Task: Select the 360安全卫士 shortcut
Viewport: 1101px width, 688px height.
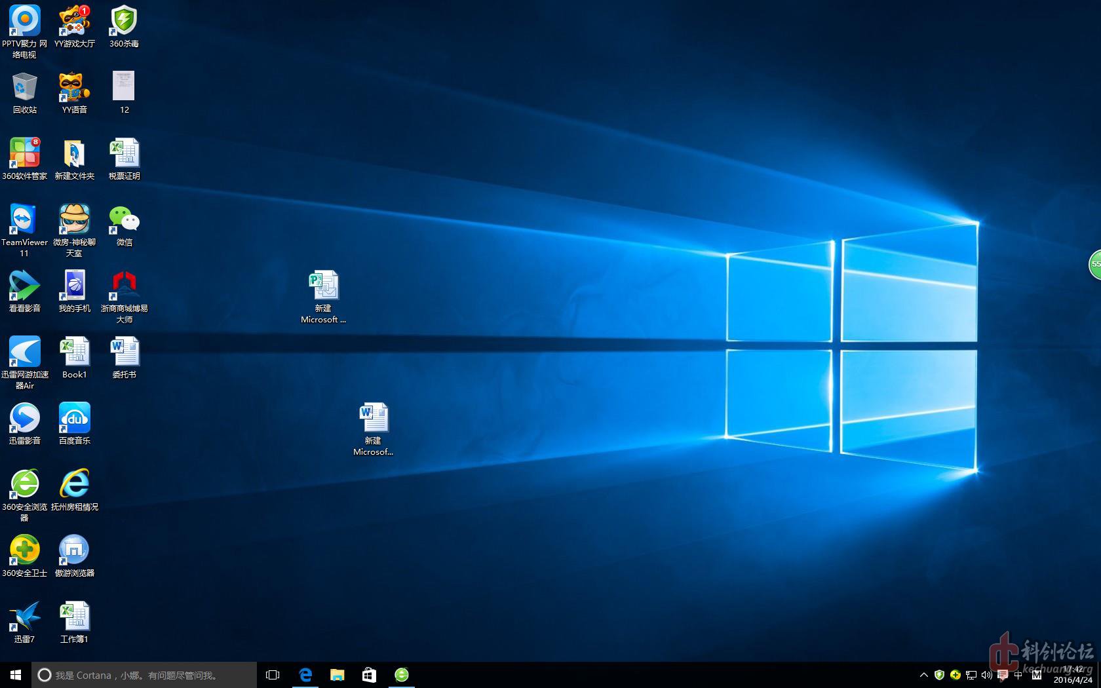Action: click(x=25, y=556)
